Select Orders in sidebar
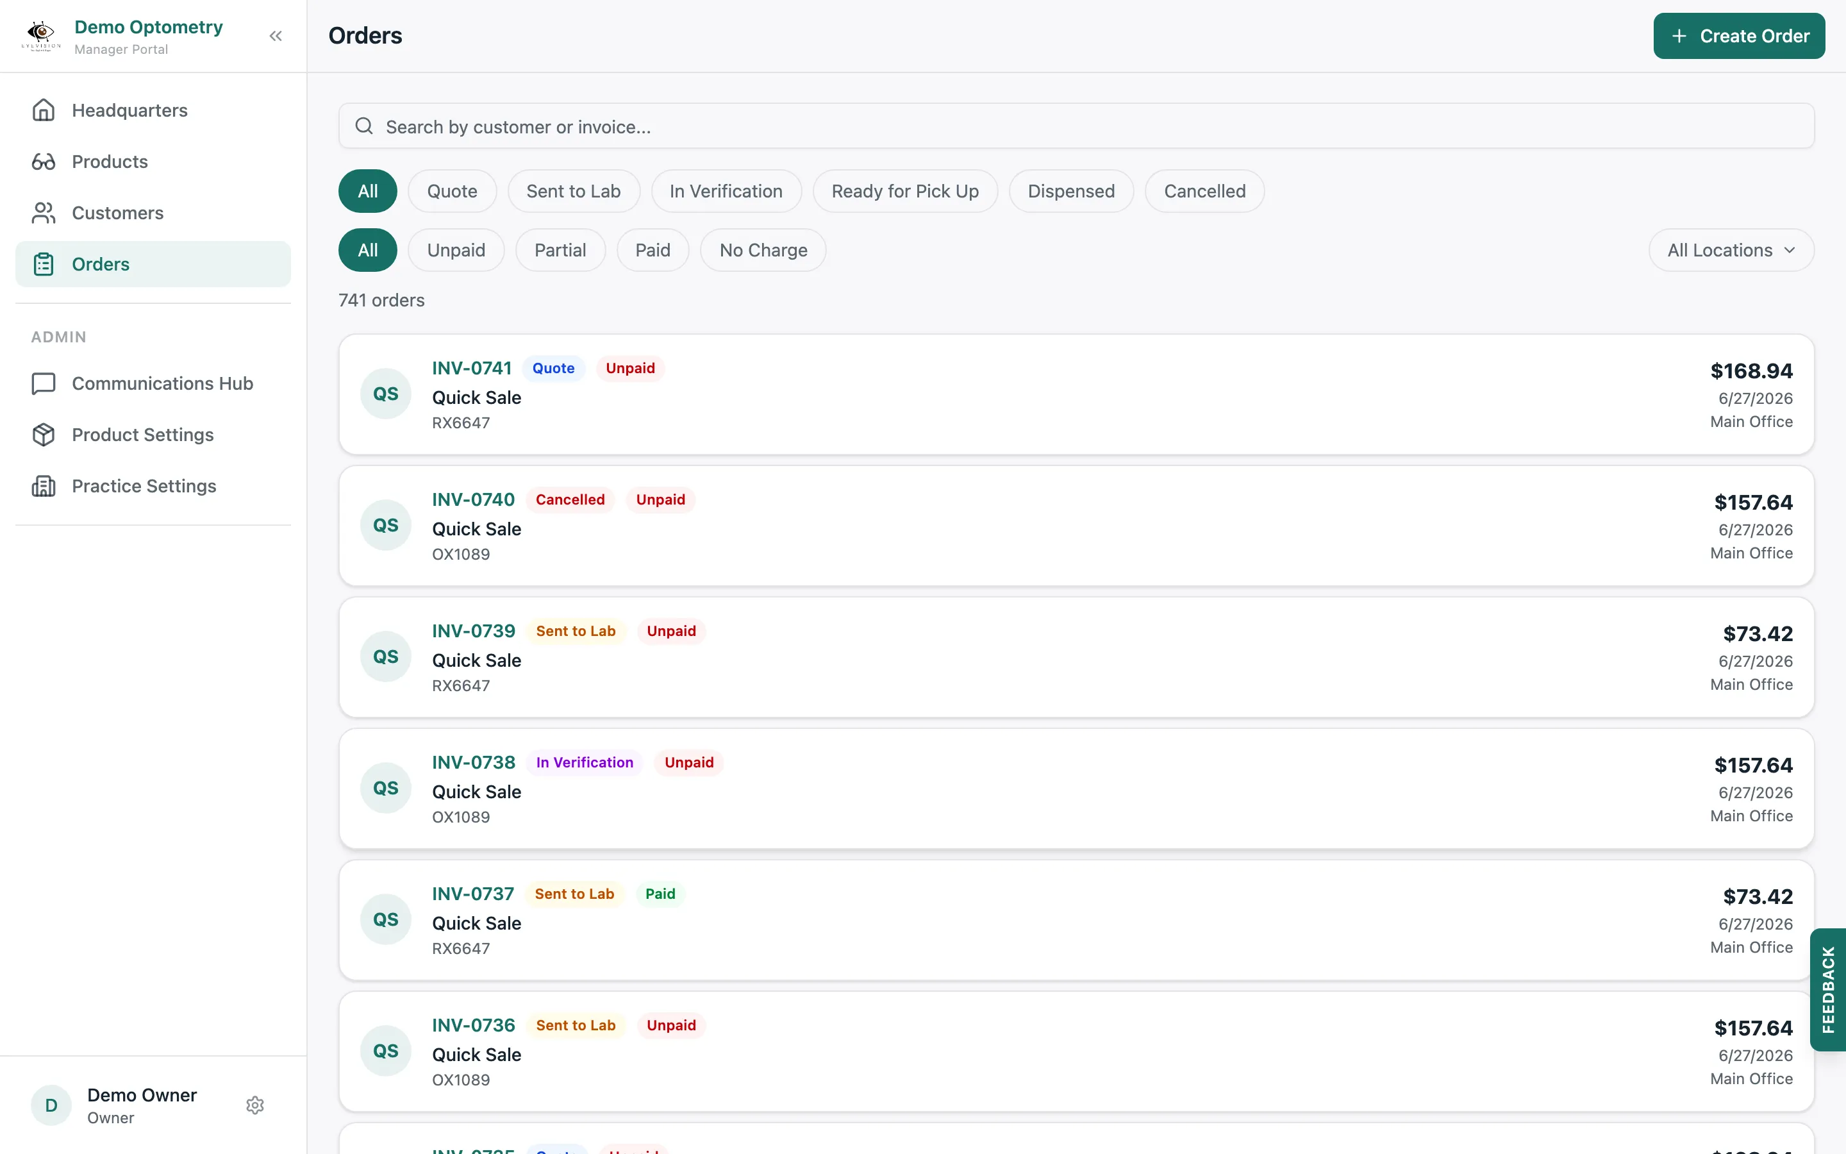 point(153,264)
